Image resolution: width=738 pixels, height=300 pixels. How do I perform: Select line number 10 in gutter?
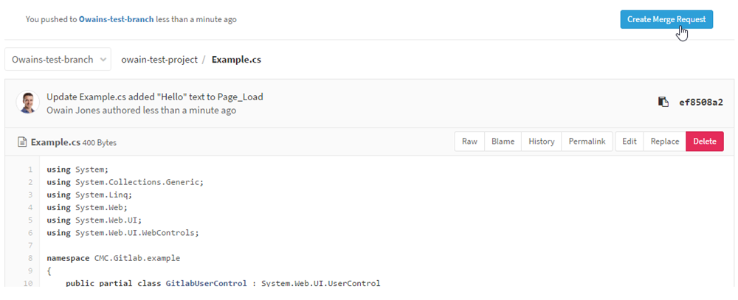(29, 284)
